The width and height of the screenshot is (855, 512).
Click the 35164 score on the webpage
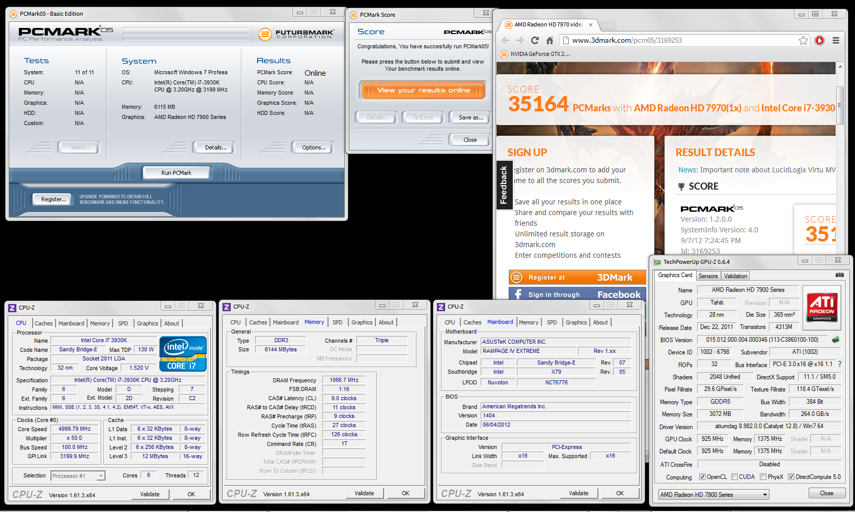tap(538, 104)
